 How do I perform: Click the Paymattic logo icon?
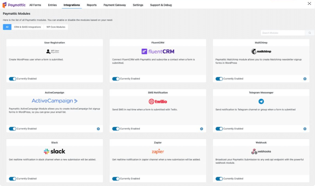(5, 5)
